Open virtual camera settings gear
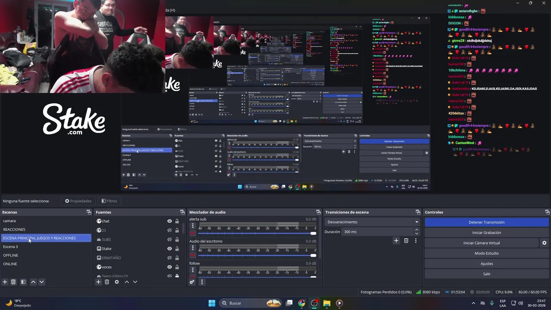The image size is (551, 310). click(544, 243)
